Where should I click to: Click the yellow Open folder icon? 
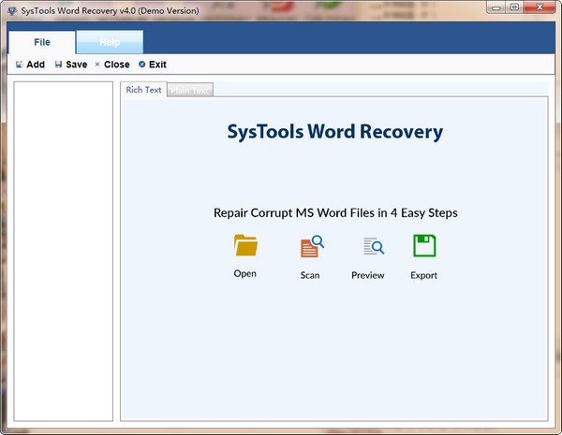tap(245, 246)
